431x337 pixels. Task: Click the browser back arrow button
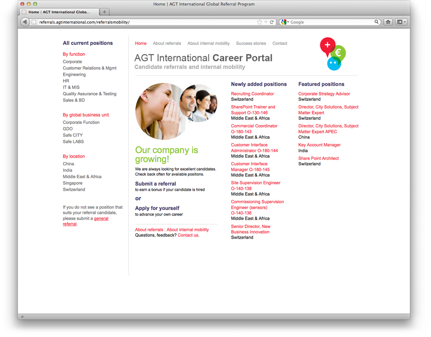25,22
